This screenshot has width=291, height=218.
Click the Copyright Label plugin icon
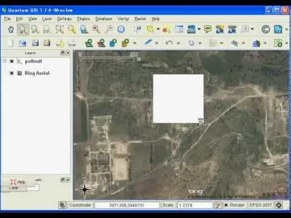pos(266,30)
